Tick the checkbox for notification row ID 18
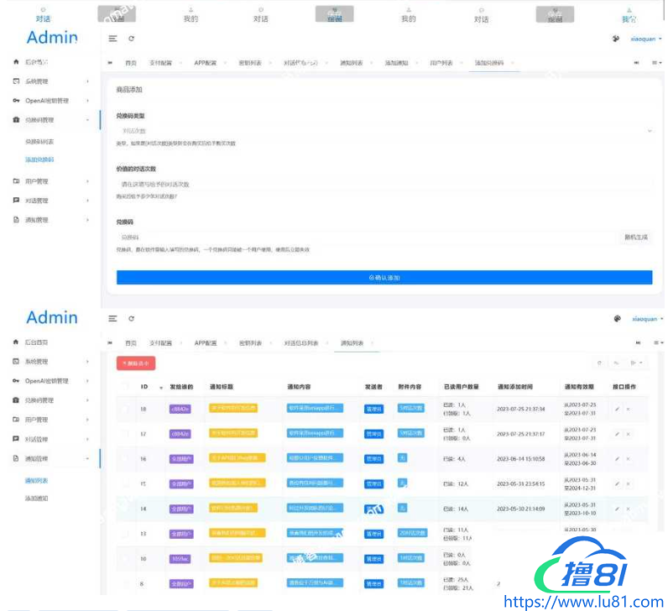Screen dimensions: 668x611 [x=125, y=409]
